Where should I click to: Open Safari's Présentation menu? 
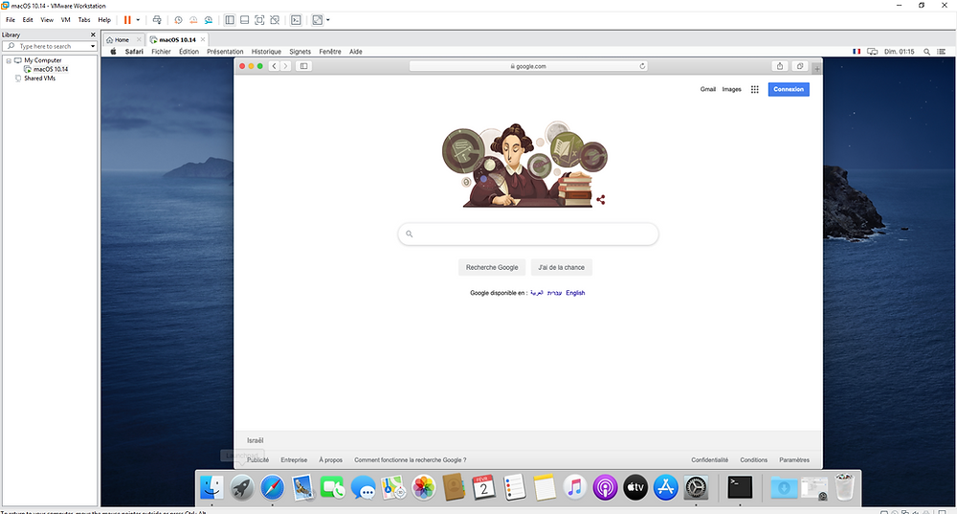pos(225,52)
